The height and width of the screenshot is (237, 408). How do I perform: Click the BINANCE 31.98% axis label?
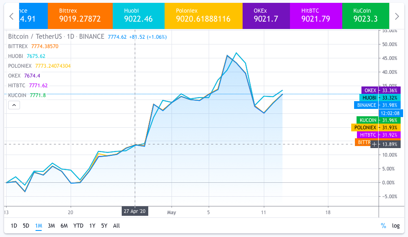377,105
